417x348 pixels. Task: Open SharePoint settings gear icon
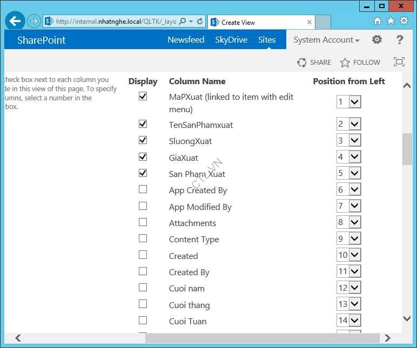[x=377, y=39]
